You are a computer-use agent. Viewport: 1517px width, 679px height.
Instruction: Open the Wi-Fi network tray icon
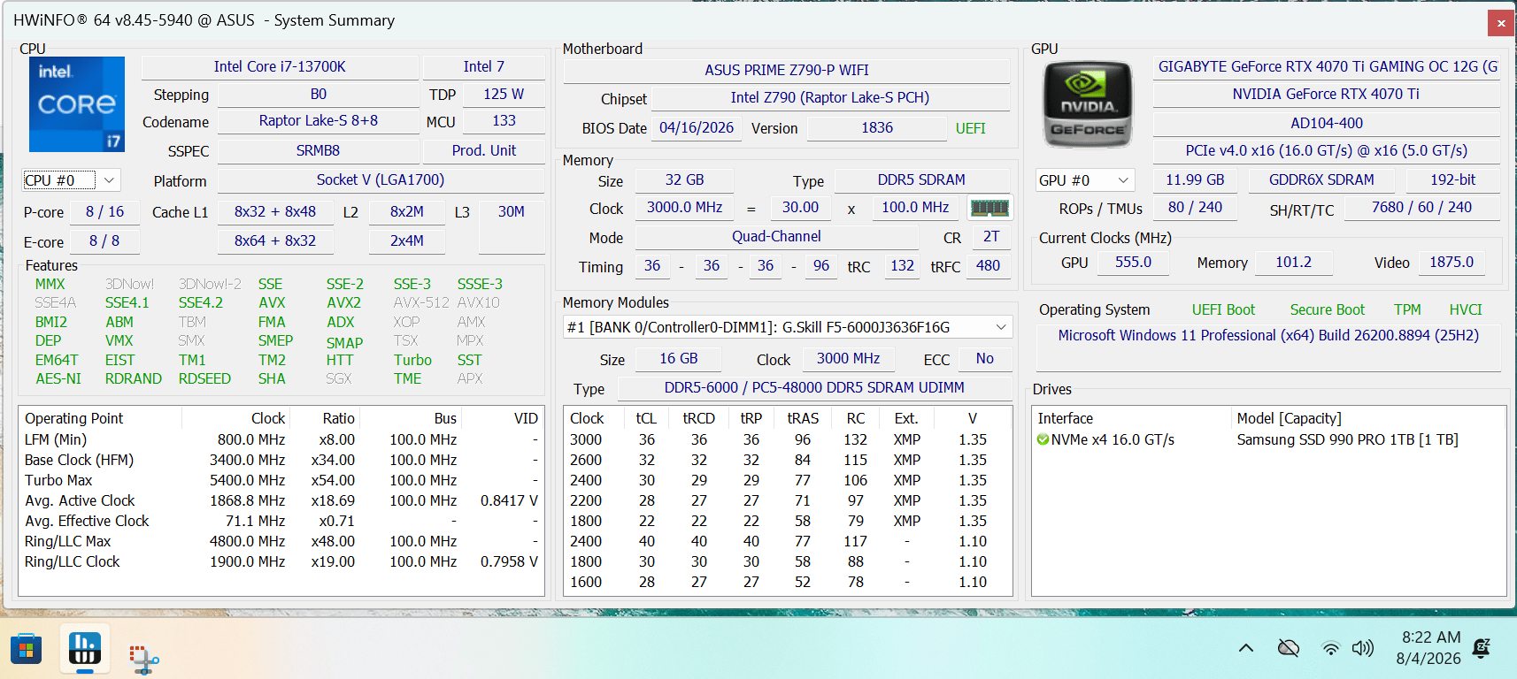pyautogui.click(x=1330, y=648)
